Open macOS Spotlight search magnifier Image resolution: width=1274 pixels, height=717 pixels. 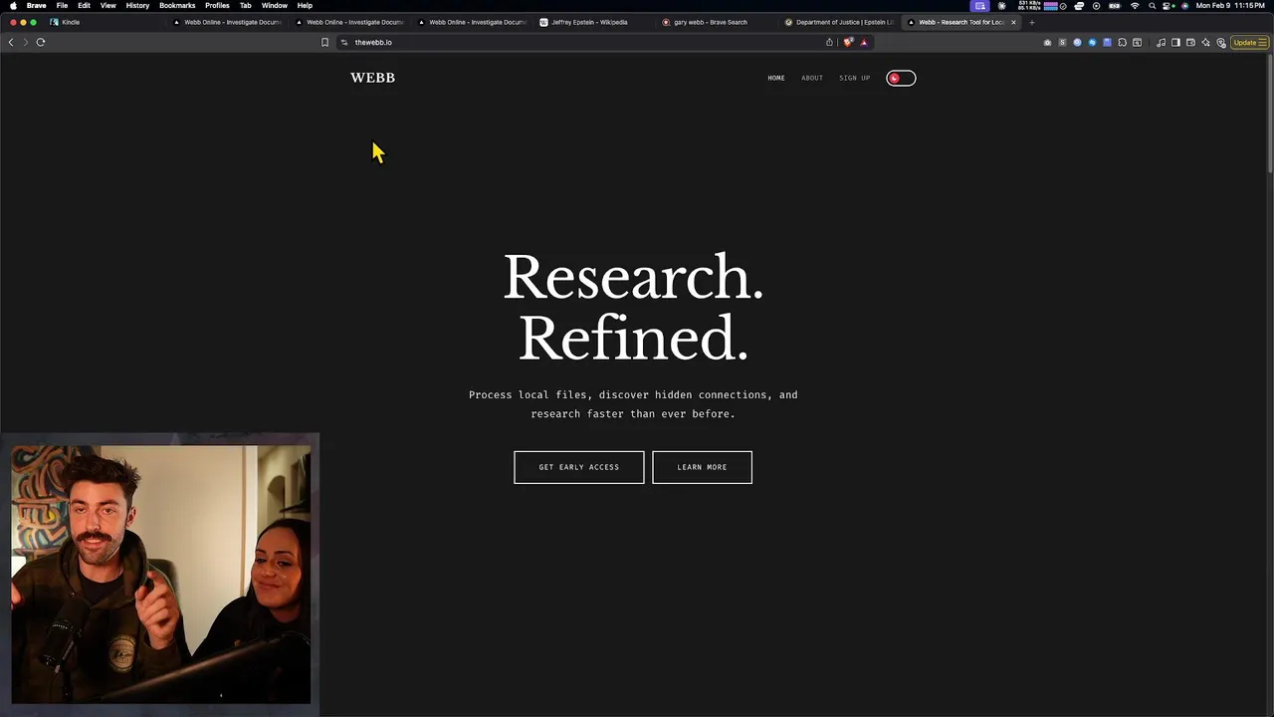click(x=1152, y=6)
